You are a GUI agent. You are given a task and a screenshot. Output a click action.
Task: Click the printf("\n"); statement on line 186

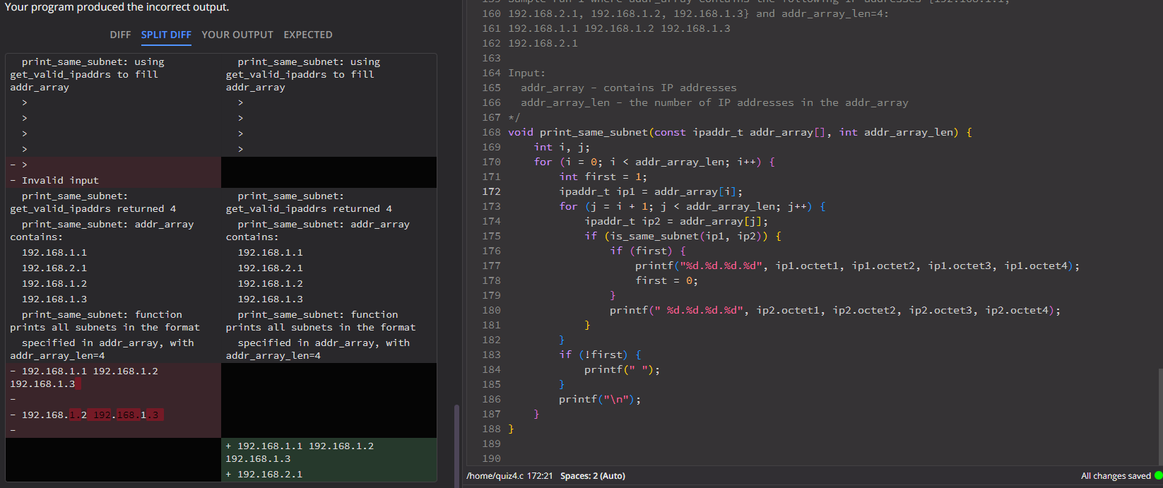600,399
